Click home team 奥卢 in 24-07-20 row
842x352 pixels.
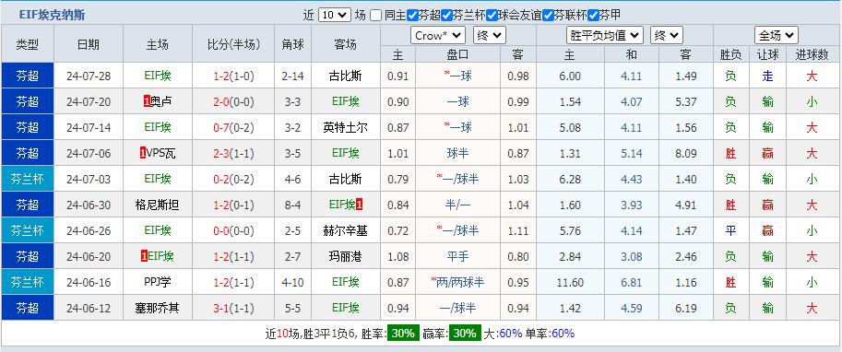(x=160, y=102)
